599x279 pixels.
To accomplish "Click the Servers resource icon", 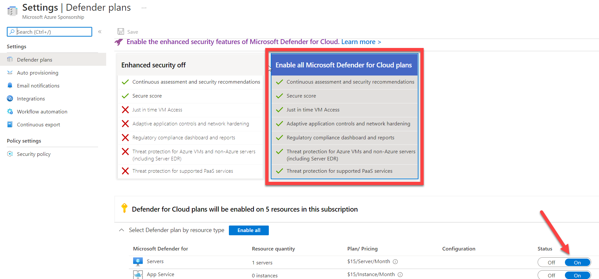I will tap(138, 262).
